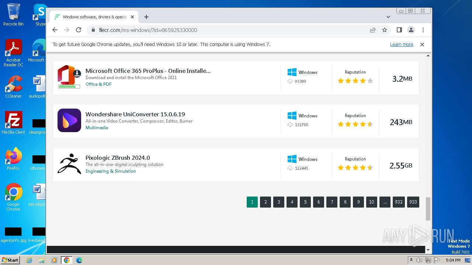
Task: Reload the flecr.com page
Action: pos(79,30)
